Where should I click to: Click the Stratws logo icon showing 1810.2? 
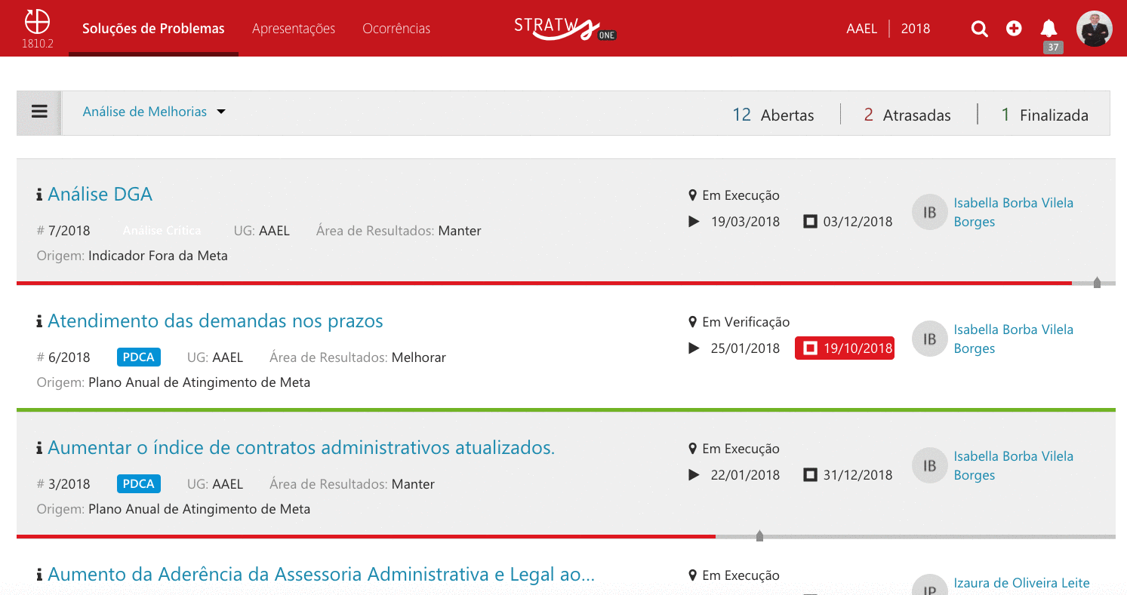point(38,29)
